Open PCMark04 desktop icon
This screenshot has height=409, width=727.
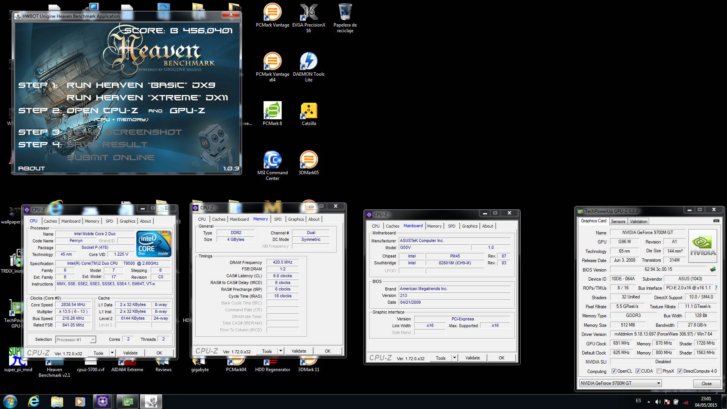(236, 365)
